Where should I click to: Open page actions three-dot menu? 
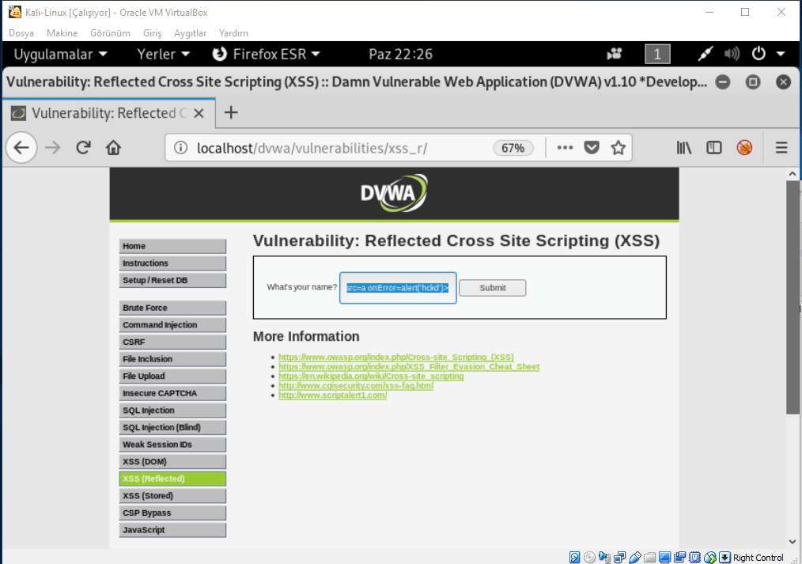564,148
